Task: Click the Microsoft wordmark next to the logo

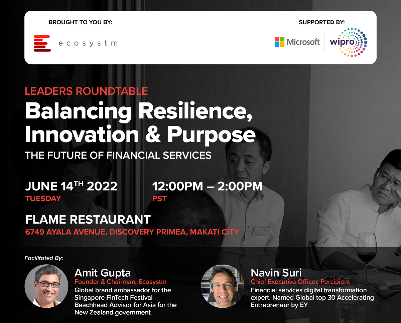Action: click(303, 42)
